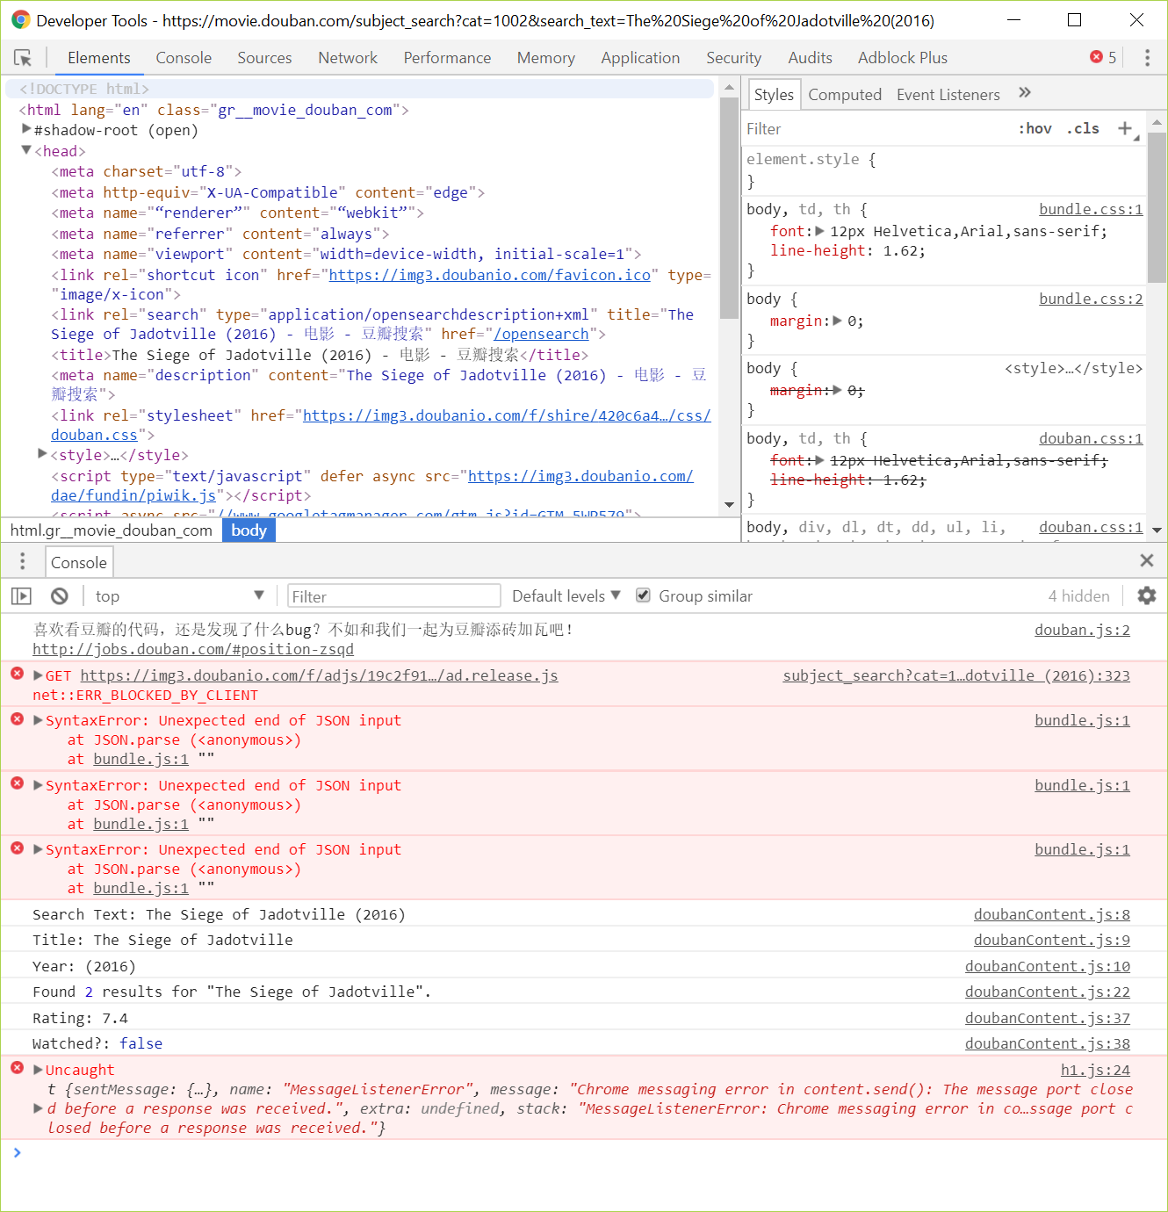Open the console drawer three-dot menu
Image resolution: width=1168 pixels, height=1212 pixels.
[23, 561]
